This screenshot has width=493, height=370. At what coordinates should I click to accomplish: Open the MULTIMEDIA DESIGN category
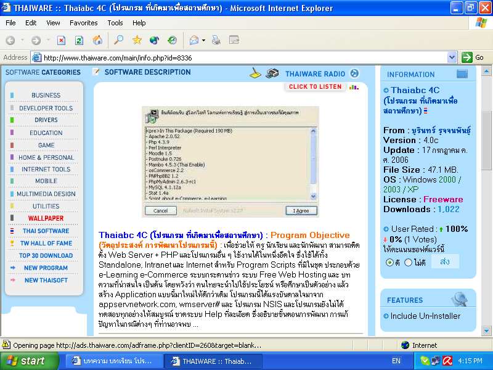point(46,194)
